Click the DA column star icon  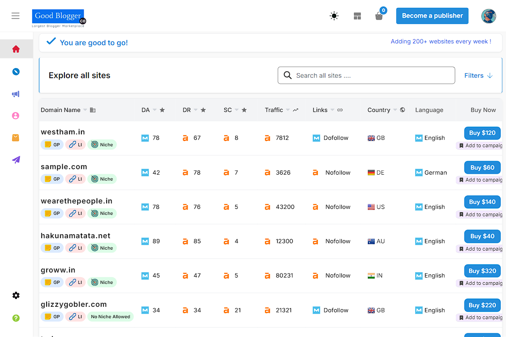click(x=162, y=110)
